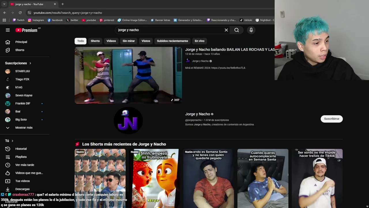The width and height of the screenshot is (369, 208).
Task: Select the En vivo filter chip
Action: tap(199, 41)
